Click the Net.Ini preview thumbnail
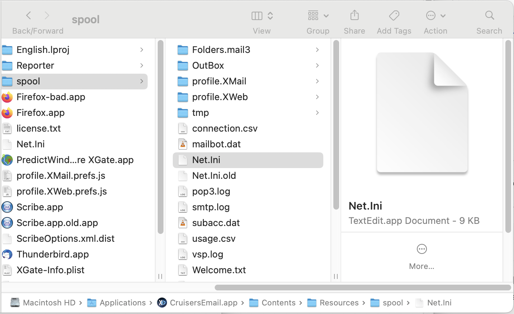 coord(422,113)
